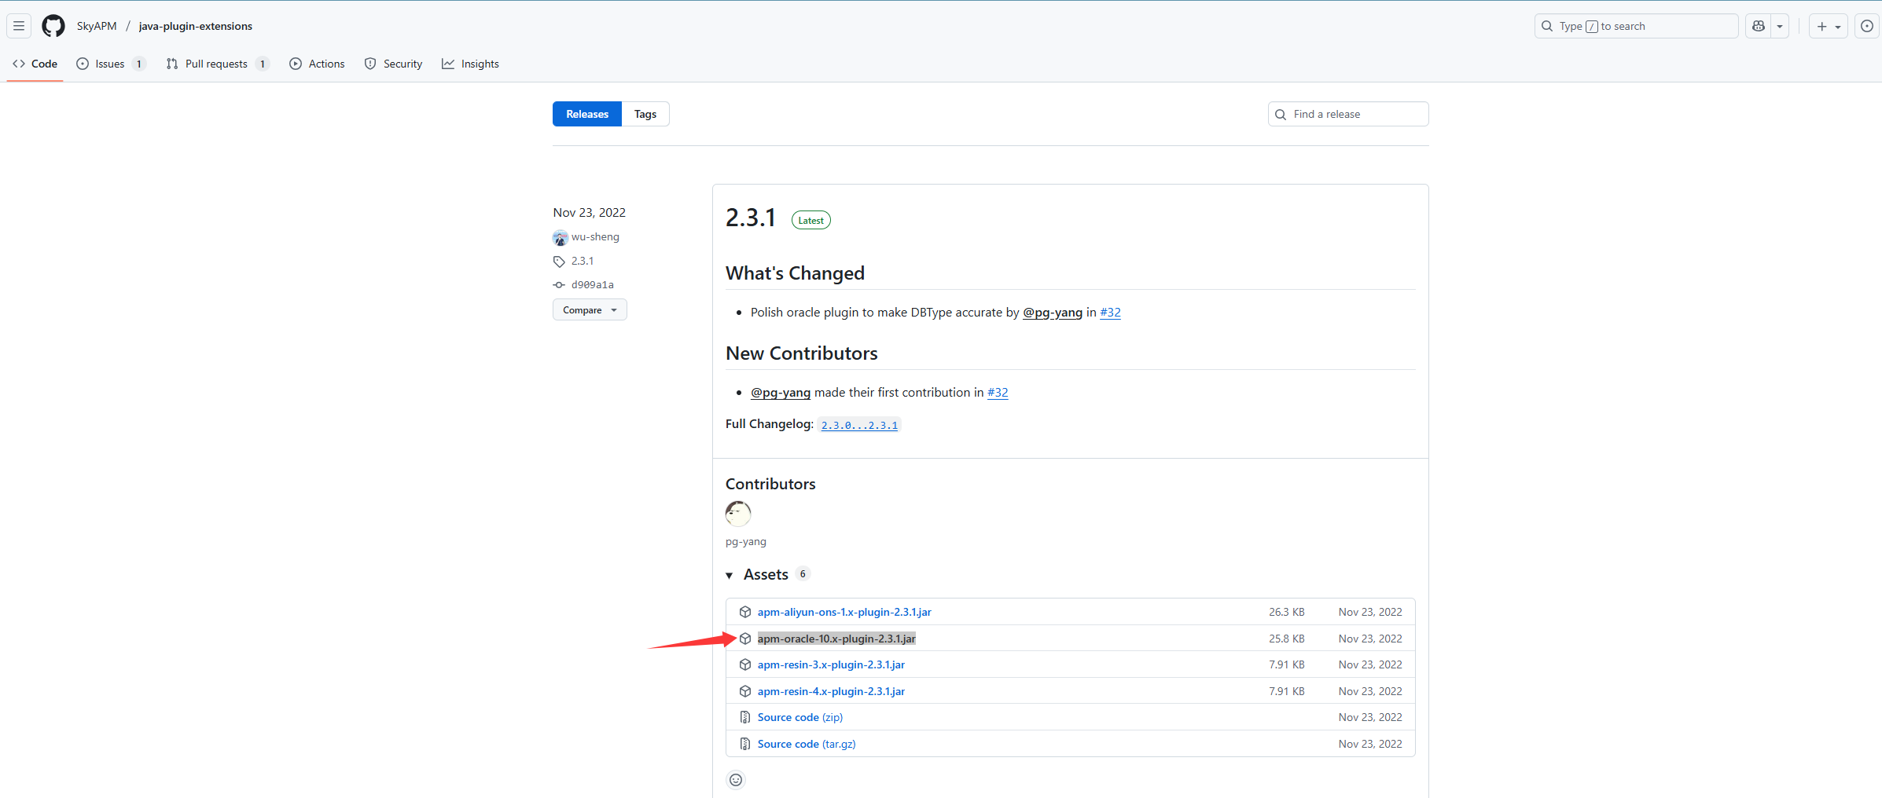1882x798 pixels.
Task: Click the Latest badge
Action: 811,221
